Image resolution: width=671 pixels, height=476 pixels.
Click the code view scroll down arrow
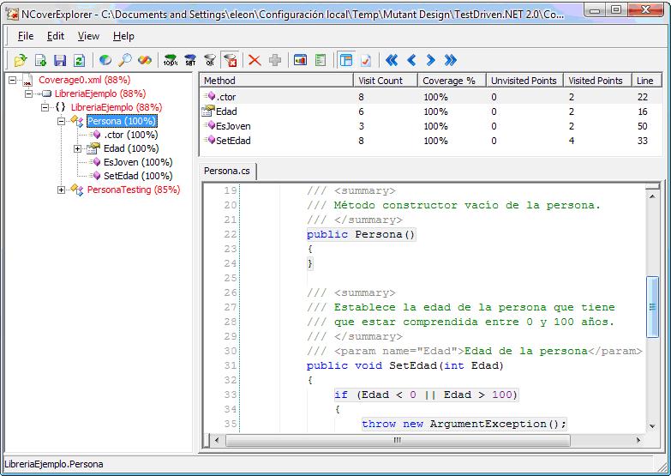point(652,426)
